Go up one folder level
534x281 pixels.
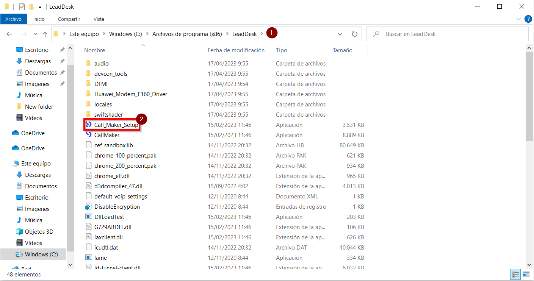coord(45,34)
